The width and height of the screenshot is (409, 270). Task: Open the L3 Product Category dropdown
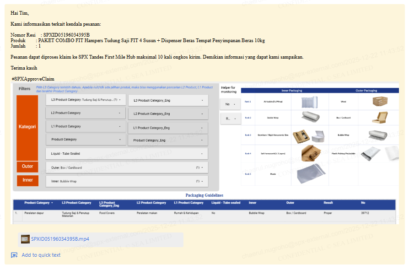pos(86,100)
